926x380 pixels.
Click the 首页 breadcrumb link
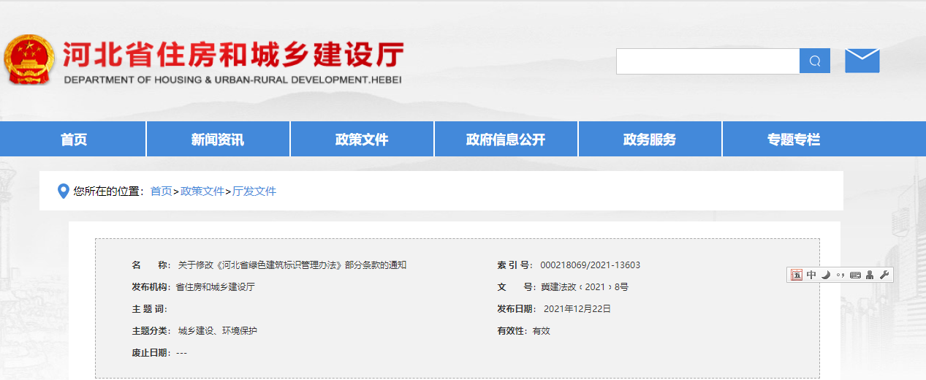pyautogui.click(x=161, y=191)
